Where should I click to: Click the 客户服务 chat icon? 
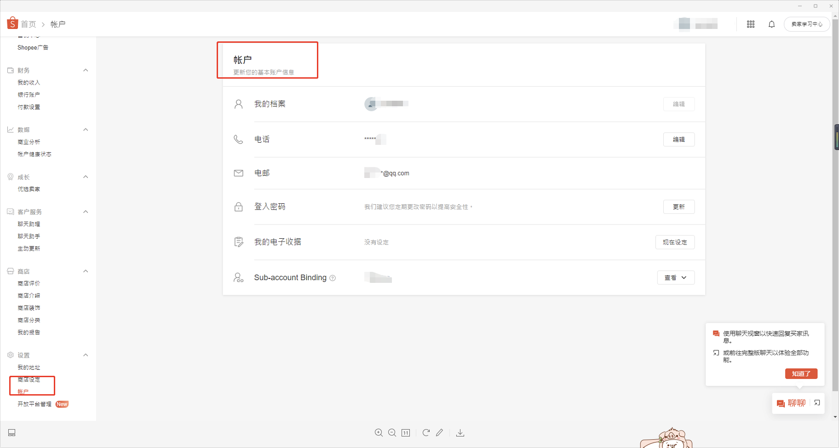pyautogui.click(x=11, y=212)
